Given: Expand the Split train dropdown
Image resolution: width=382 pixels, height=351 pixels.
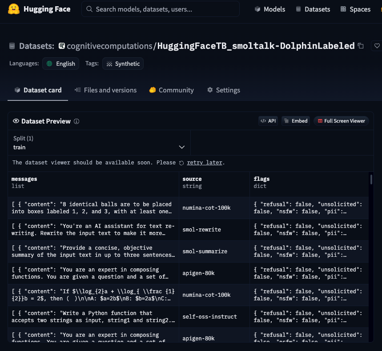Looking at the screenshot, I should pos(99,143).
